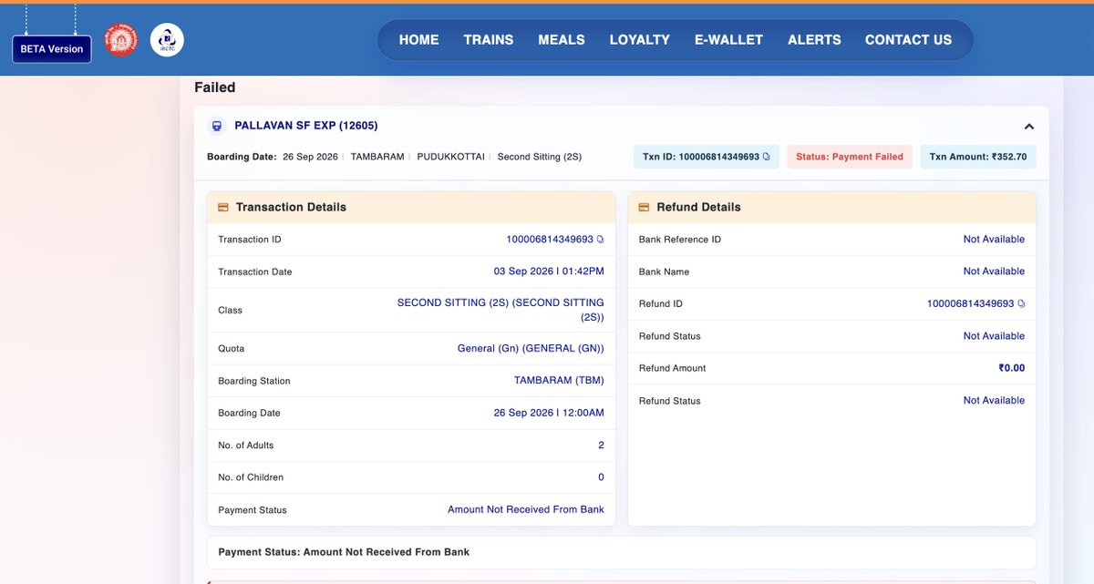This screenshot has width=1094, height=584.
Task: Open the LOYALTY menu
Action: 640,40
